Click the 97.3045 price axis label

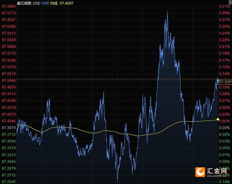pos(9,162)
